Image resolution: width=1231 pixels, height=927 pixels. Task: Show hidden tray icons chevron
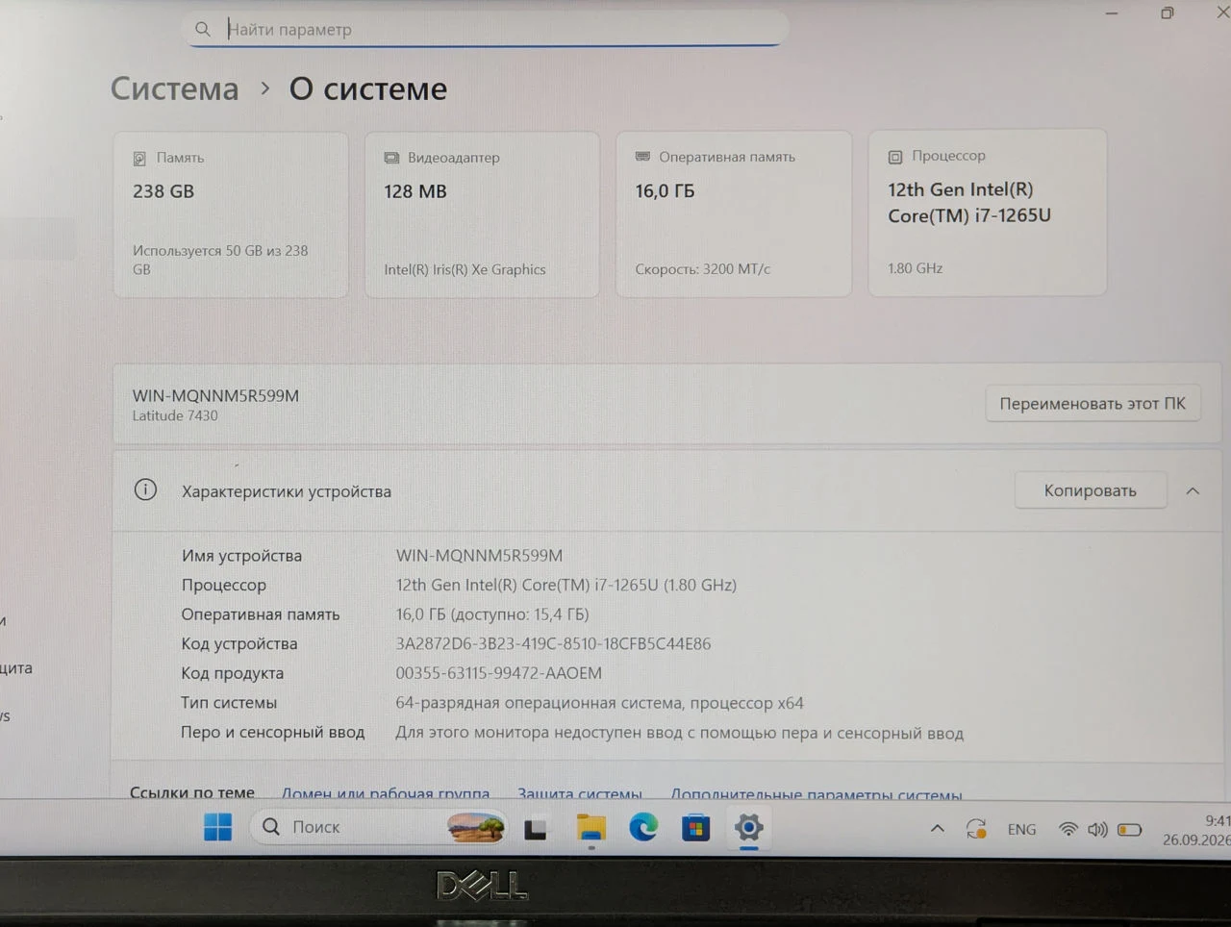coord(937,828)
